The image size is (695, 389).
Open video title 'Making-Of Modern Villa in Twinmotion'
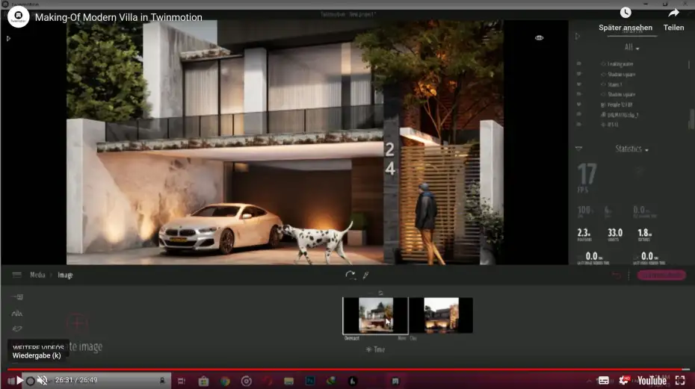click(x=118, y=17)
